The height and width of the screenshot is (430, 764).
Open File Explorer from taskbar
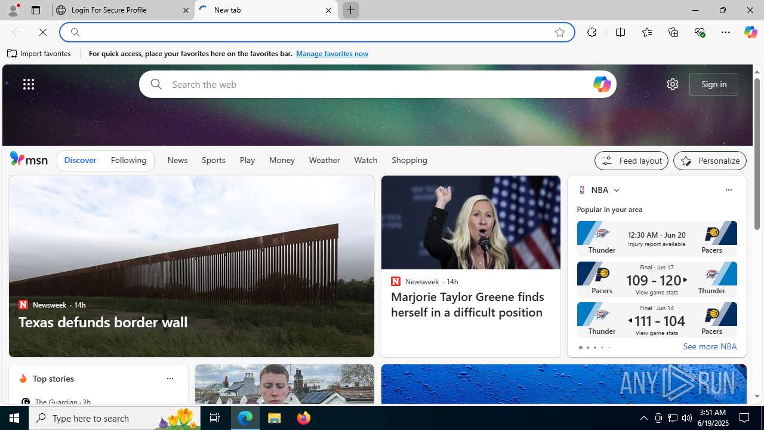275,418
